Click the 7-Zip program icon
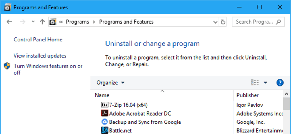The height and width of the screenshot is (134, 291). pyautogui.click(x=105, y=105)
